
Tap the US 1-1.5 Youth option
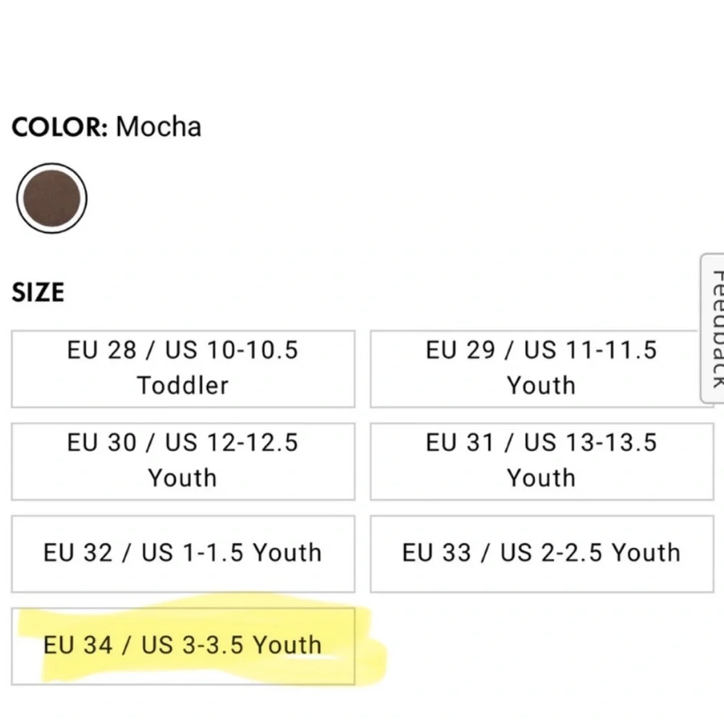[x=183, y=554]
